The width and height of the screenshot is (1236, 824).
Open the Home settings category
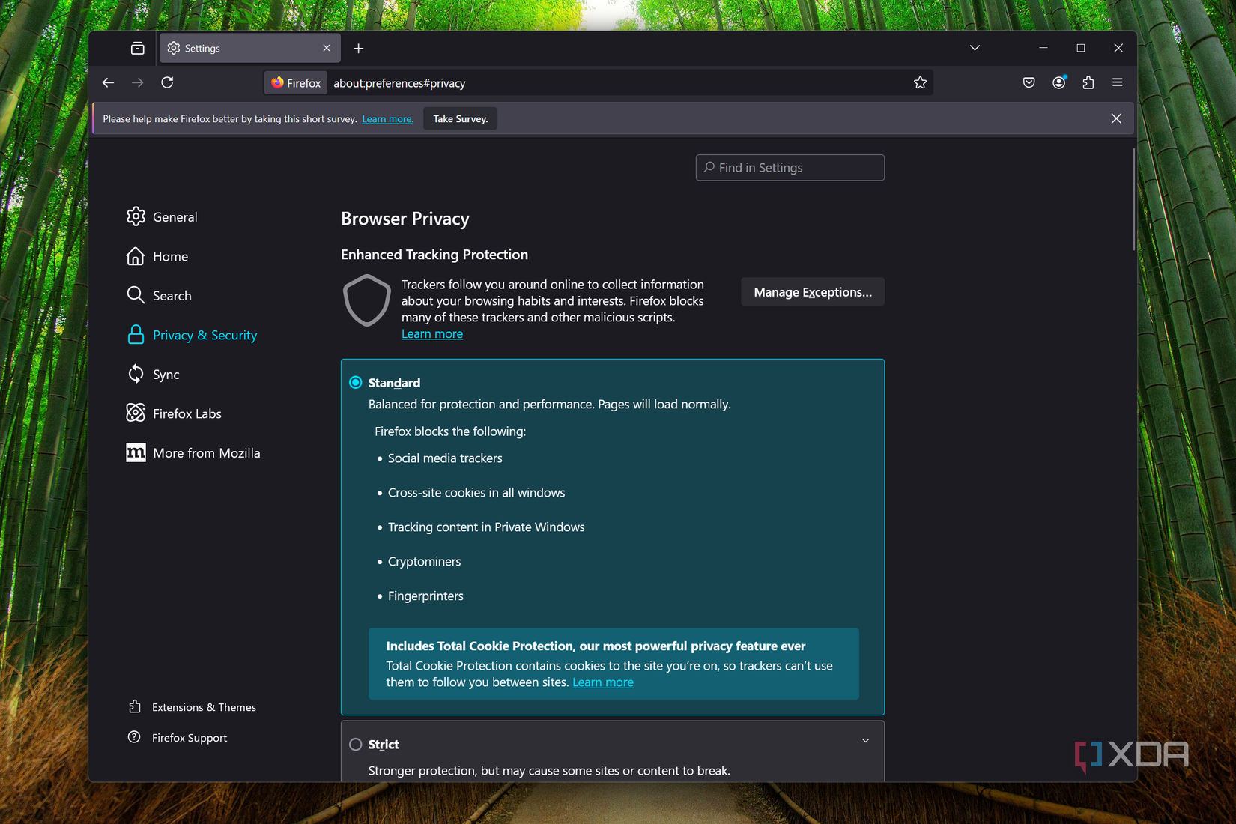[157, 256]
